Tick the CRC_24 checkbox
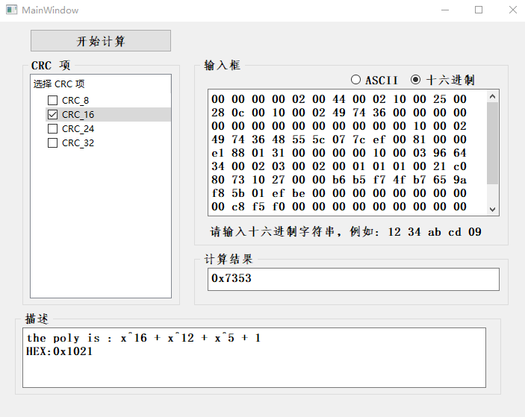 (52, 129)
